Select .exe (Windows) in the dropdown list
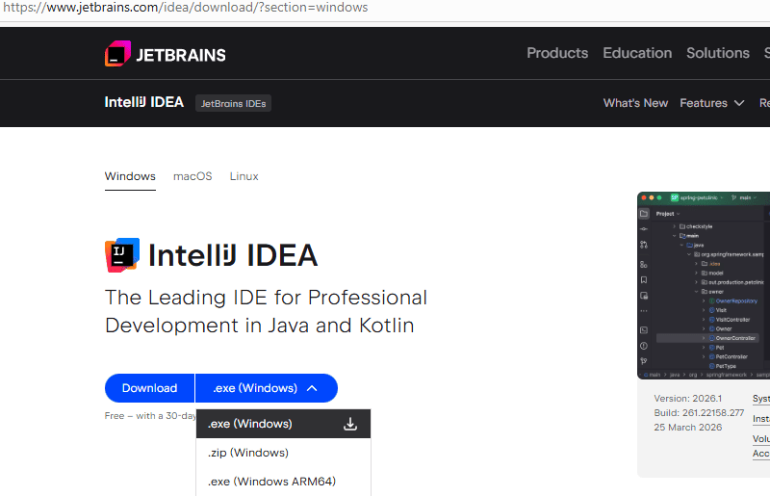 click(x=283, y=424)
